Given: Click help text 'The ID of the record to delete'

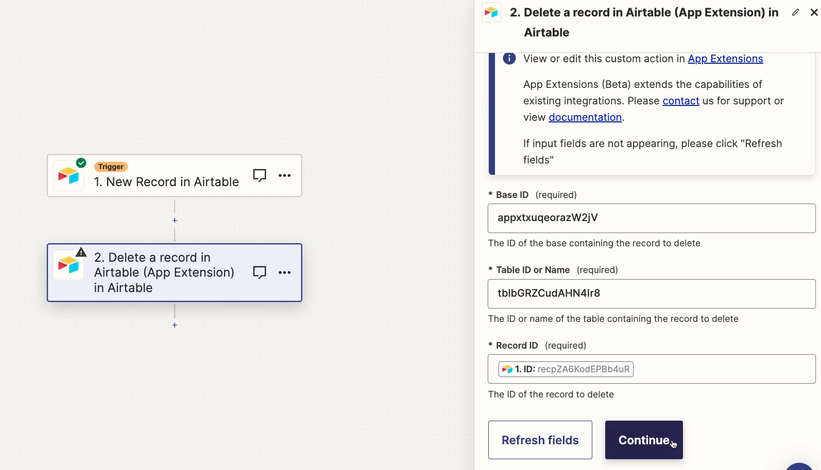Looking at the screenshot, I should coord(551,394).
